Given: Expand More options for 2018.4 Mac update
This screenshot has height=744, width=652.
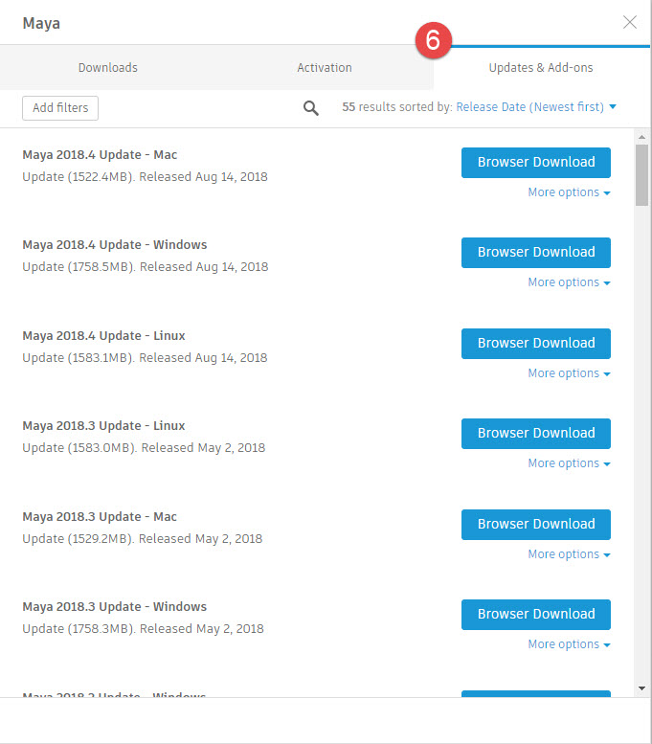Looking at the screenshot, I should pyautogui.click(x=569, y=192).
